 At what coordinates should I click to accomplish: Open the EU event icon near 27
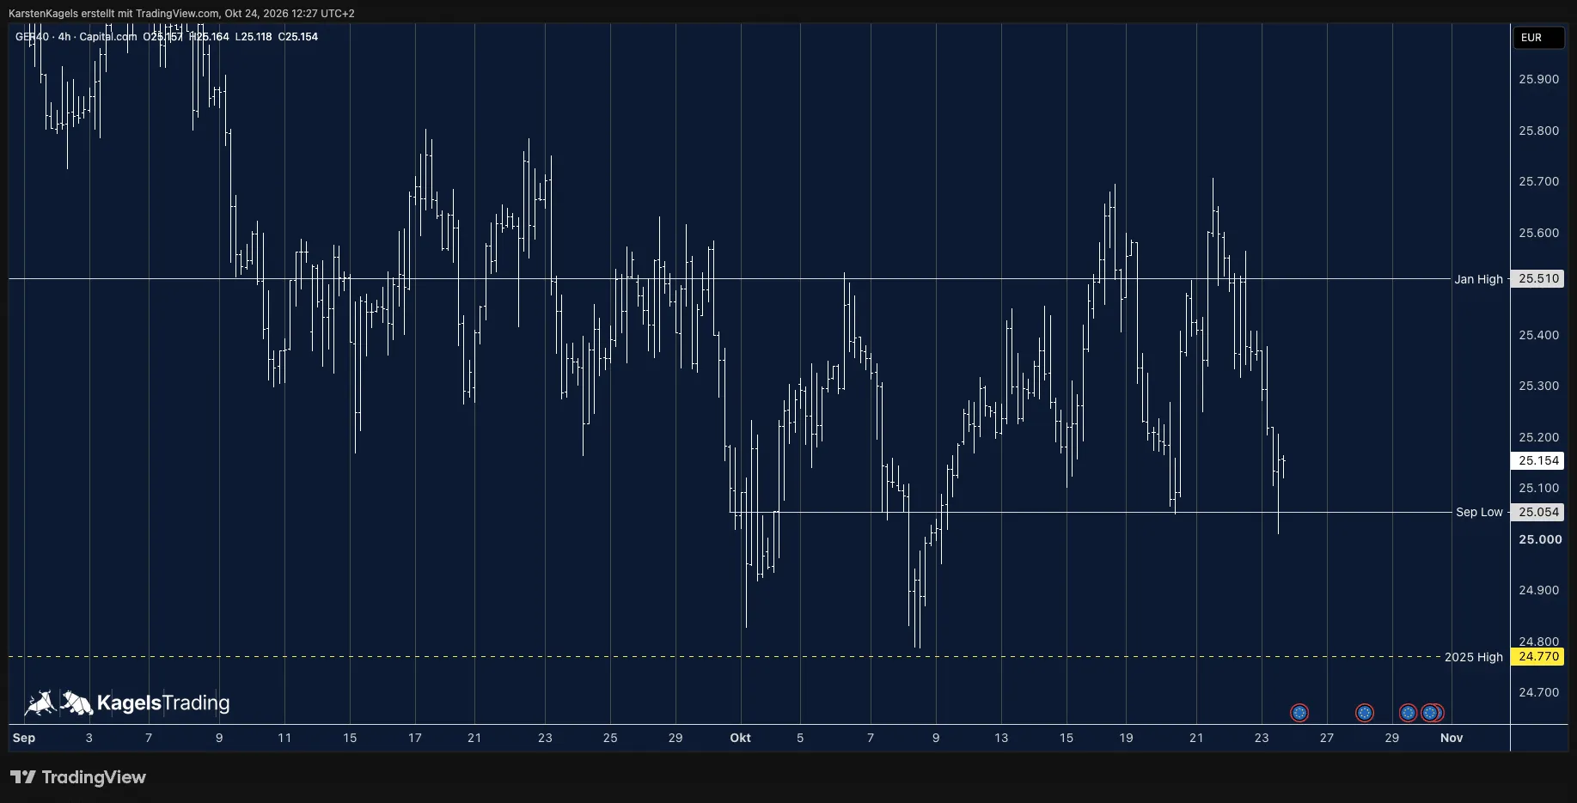click(x=1364, y=713)
